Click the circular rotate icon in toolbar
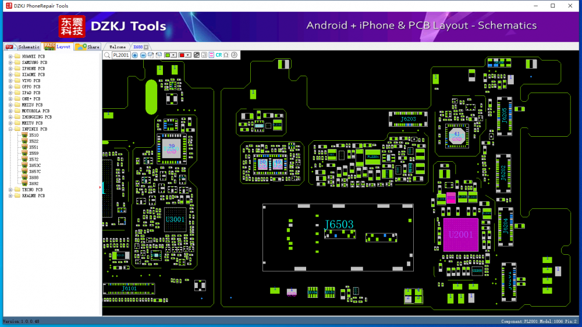The image size is (582, 327). (x=234, y=55)
